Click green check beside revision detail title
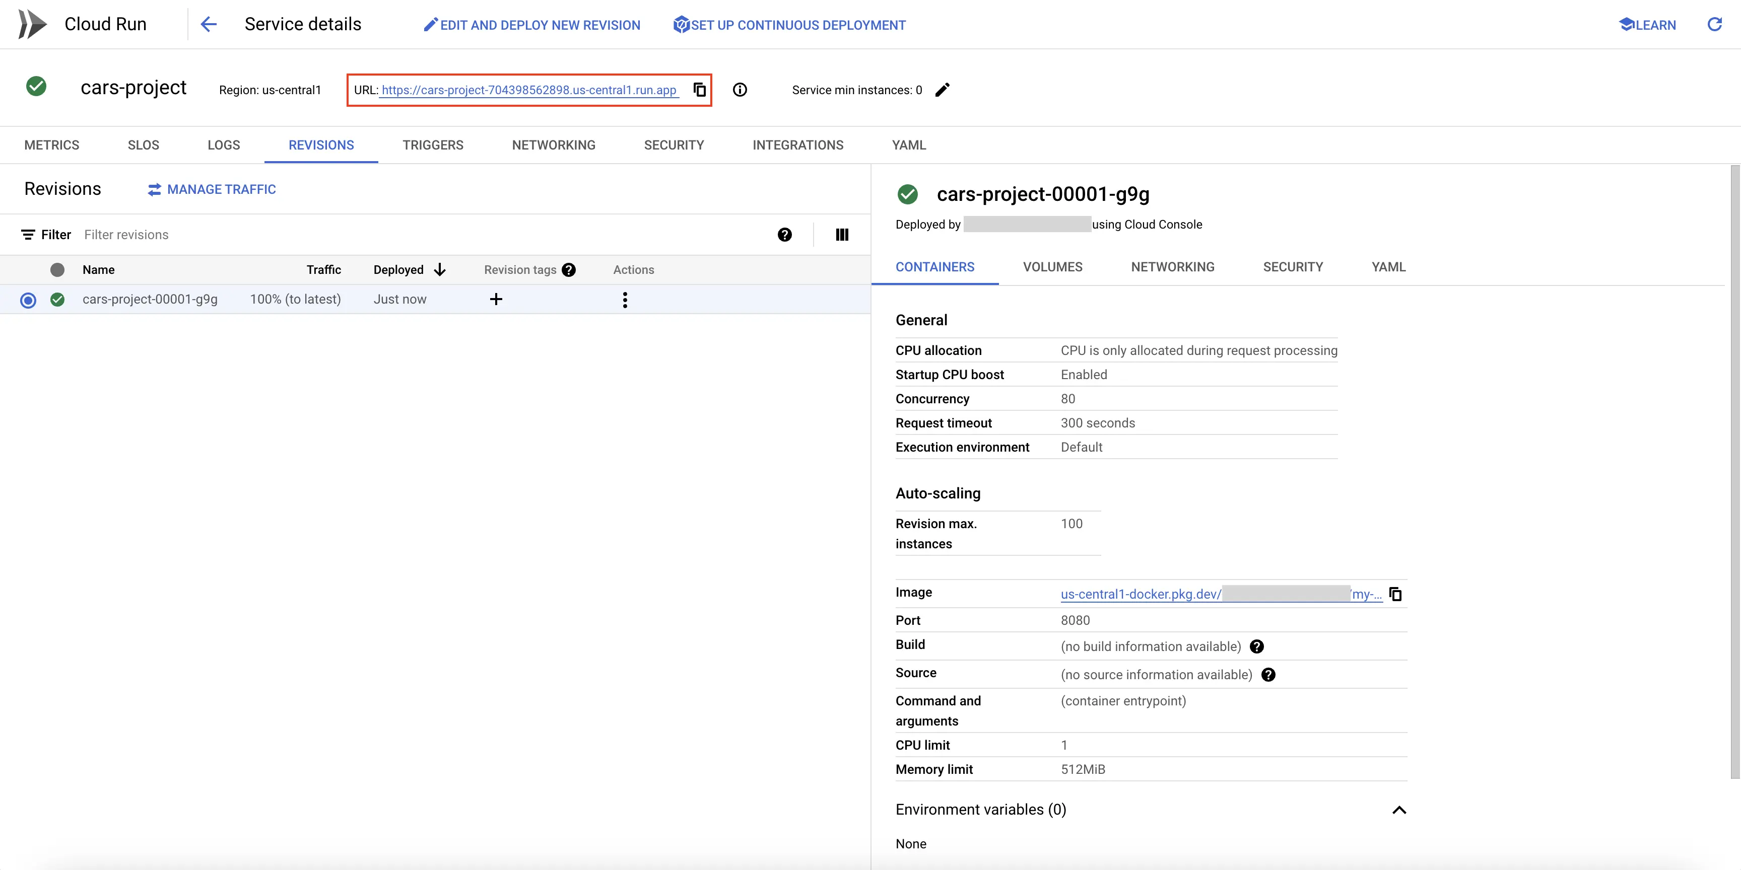This screenshot has width=1741, height=870. tap(908, 194)
